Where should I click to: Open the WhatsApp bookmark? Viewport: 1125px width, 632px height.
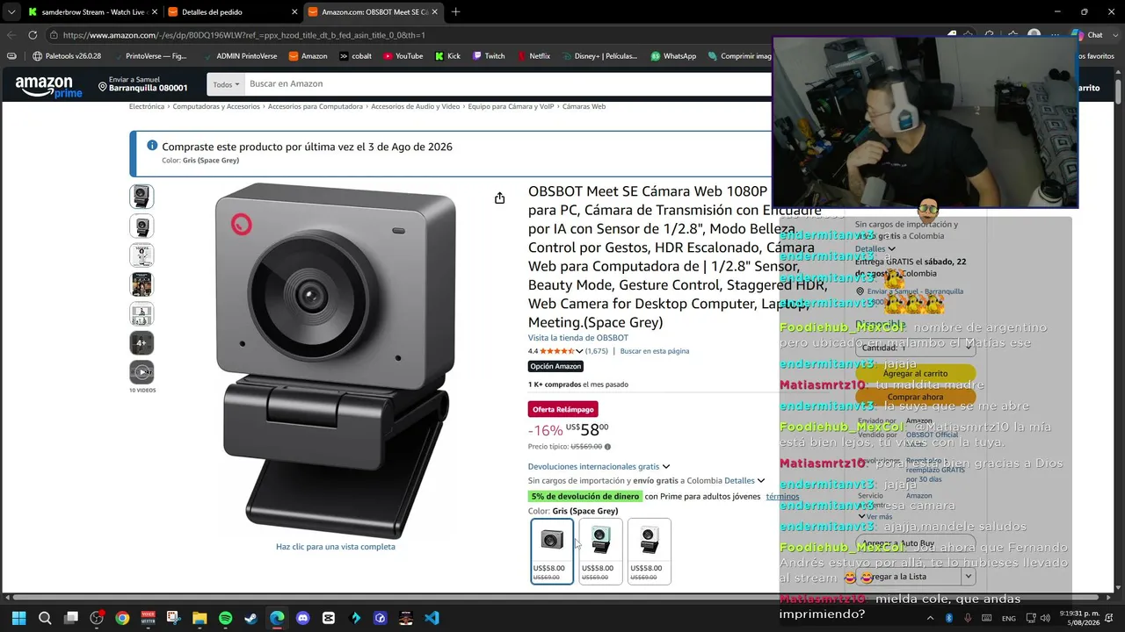coord(673,56)
